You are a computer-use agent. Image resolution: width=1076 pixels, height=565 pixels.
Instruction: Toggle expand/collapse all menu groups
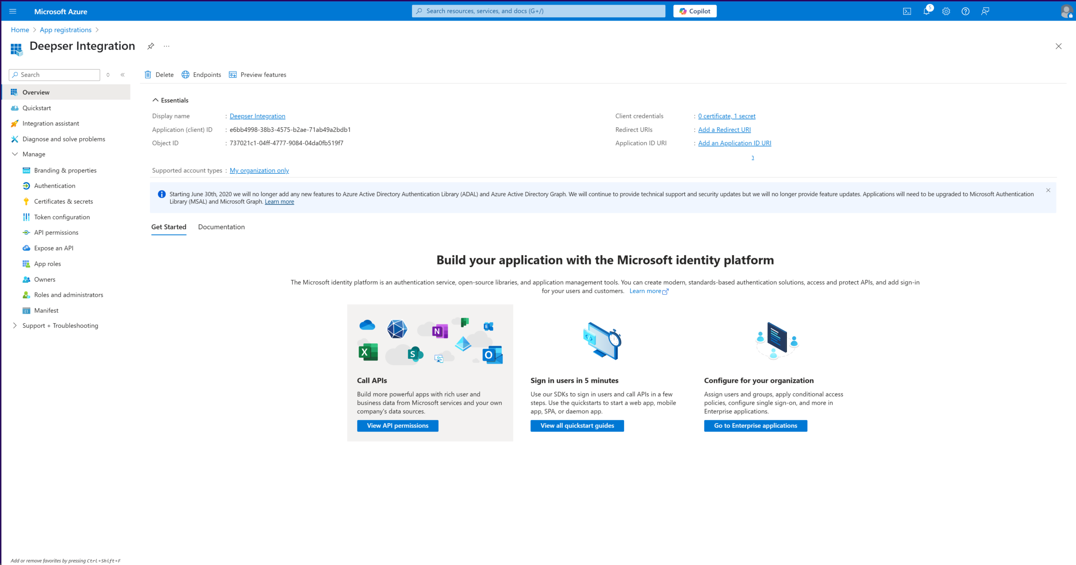click(x=108, y=75)
